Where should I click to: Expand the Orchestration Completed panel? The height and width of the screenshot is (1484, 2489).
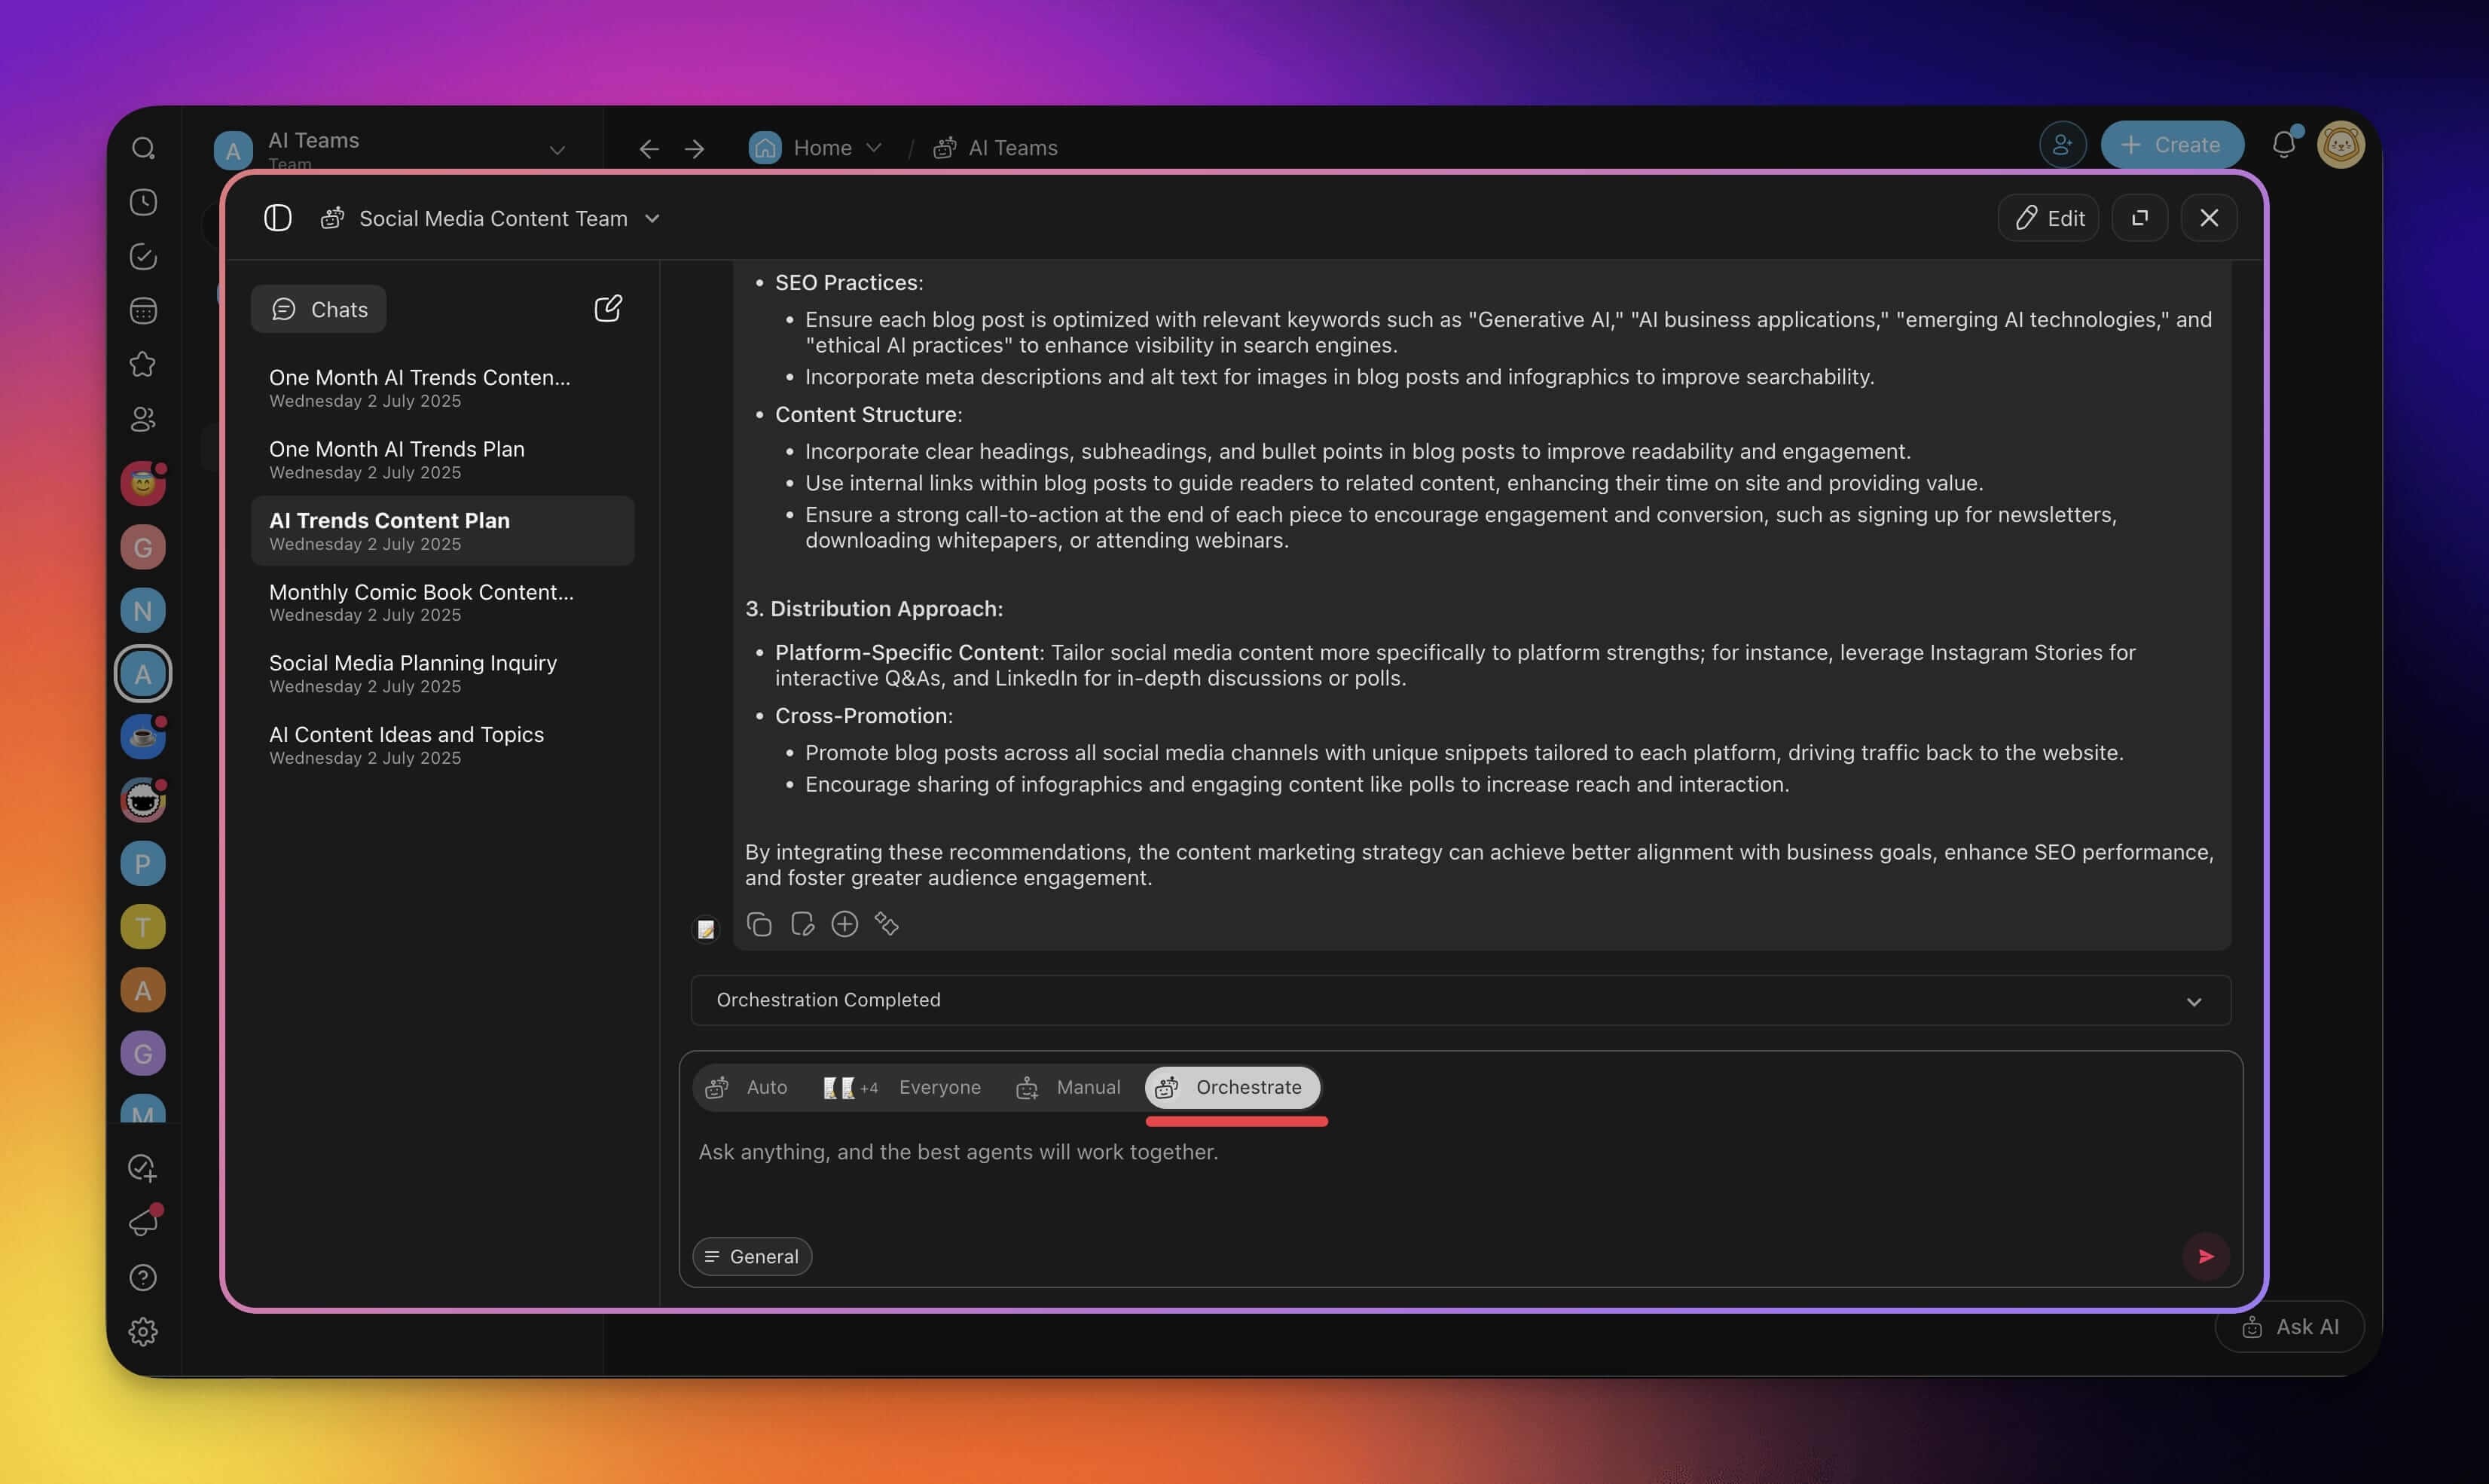pyautogui.click(x=2193, y=1001)
